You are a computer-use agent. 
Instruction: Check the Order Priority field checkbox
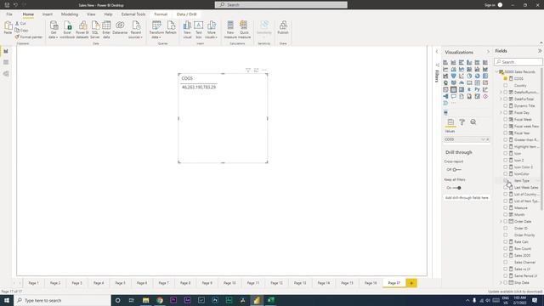506,235
